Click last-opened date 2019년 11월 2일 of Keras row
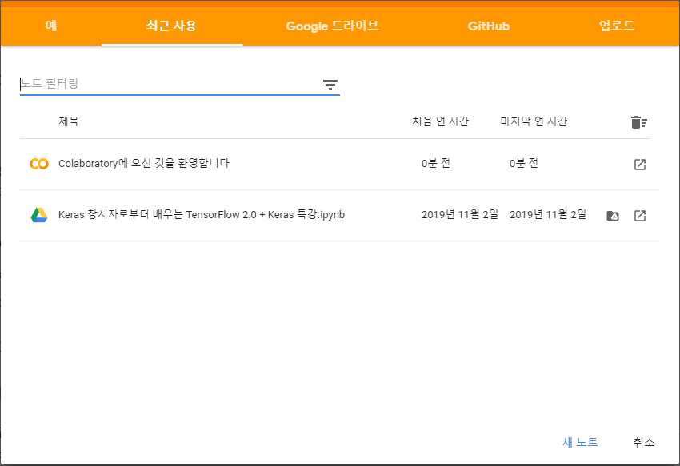 pos(548,214)
